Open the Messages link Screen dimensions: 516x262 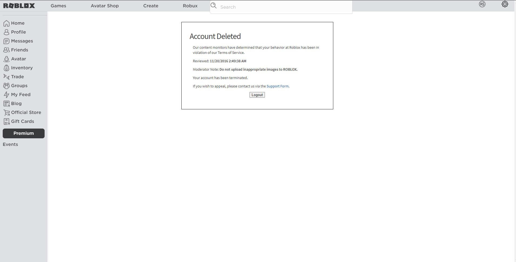tap(22, 41)
